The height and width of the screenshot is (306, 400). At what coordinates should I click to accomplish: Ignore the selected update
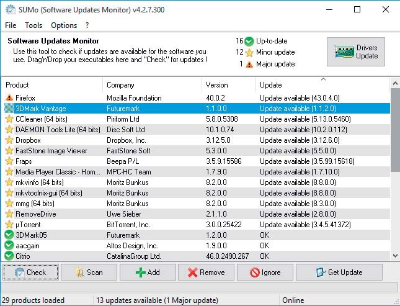point(265,272)
